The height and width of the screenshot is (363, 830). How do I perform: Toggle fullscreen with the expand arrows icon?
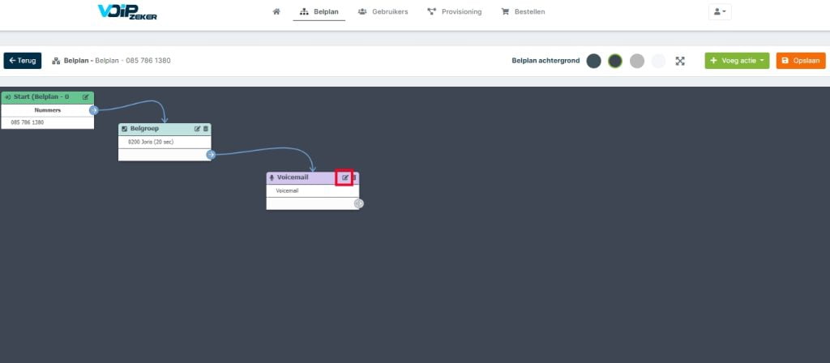(x=680, y=61)
